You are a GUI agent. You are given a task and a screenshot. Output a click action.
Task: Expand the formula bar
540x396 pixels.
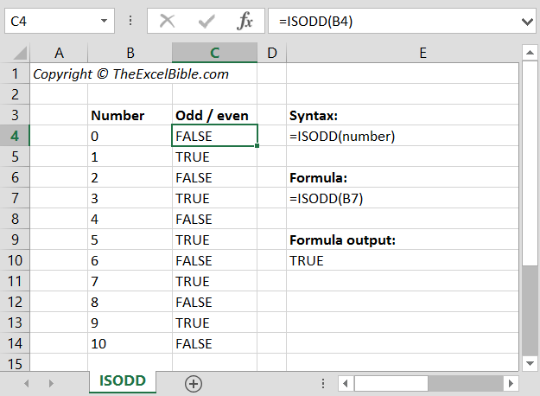pos(527,20)
